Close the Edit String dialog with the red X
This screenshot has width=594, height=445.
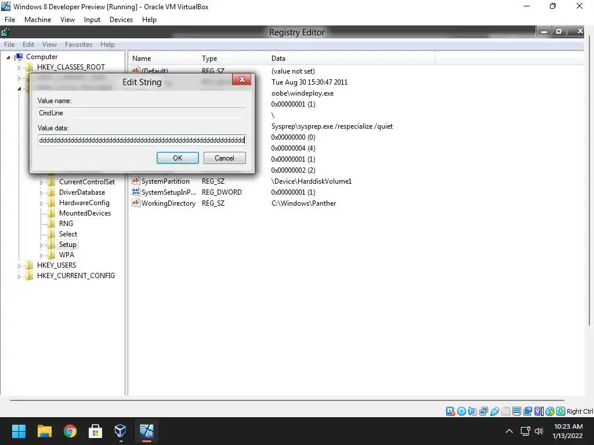point(242,79)
